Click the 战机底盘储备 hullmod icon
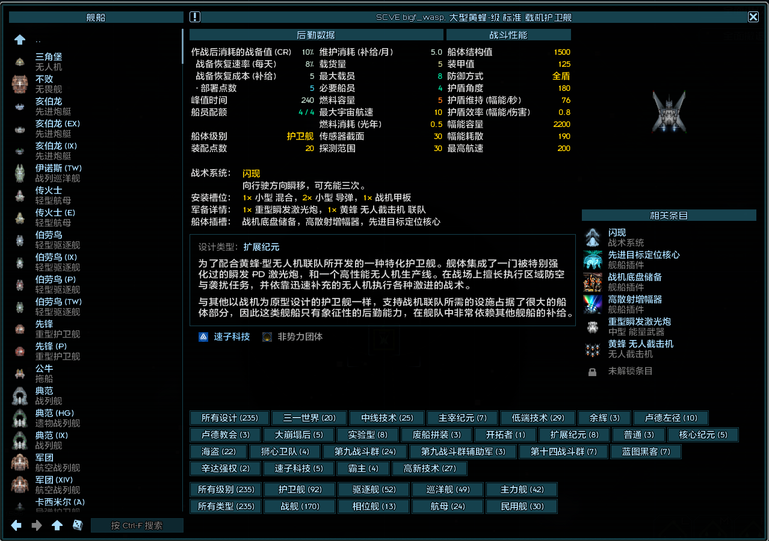769x541 pixels. pyautogui.click(x=593, y=282)
